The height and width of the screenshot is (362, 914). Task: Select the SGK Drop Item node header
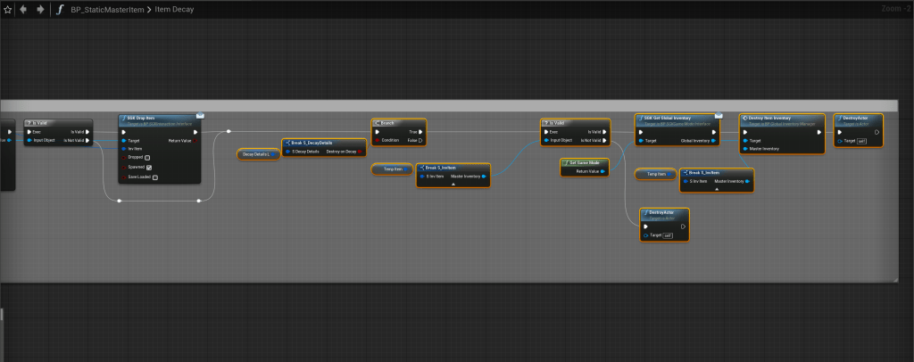point(160,120)
